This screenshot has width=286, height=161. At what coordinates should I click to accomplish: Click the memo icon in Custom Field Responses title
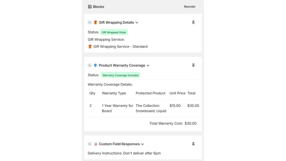[x=95, y=144]
